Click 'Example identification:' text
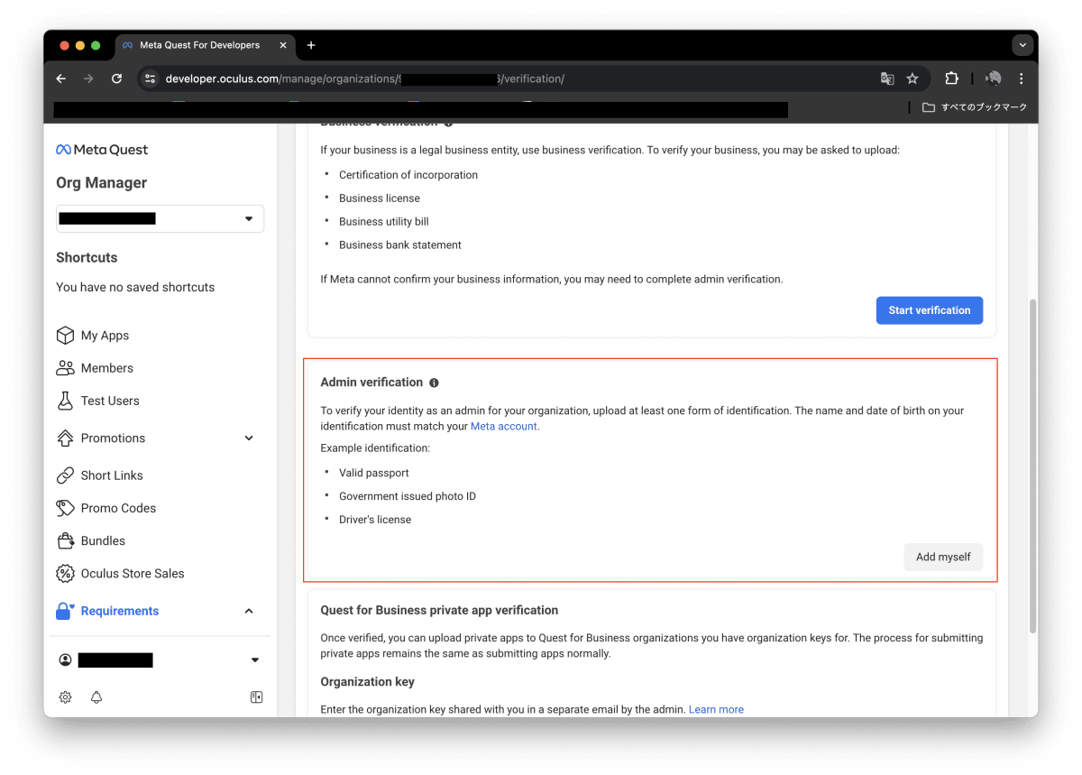 click(x=375, y=448)
